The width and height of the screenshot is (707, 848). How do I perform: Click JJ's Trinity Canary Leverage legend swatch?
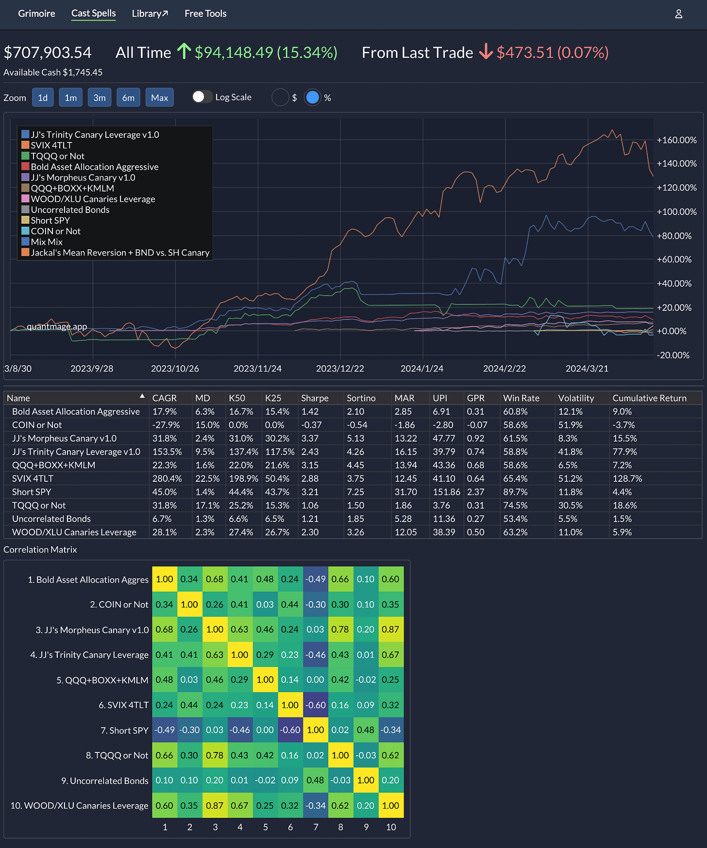pos(25,134)
